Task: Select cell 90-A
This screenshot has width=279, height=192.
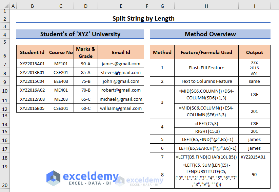Action: click(86, 64)
